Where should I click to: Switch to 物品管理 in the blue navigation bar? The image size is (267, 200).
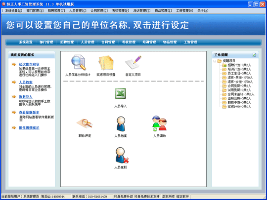click(x=170, y=42)
